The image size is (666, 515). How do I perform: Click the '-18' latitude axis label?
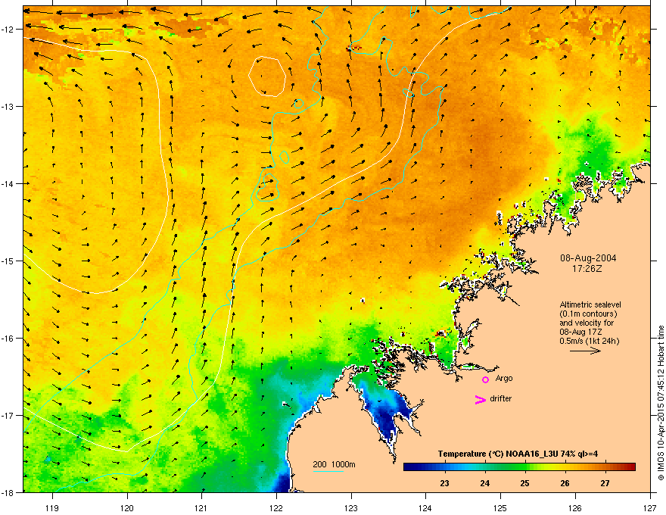[8, 492]
